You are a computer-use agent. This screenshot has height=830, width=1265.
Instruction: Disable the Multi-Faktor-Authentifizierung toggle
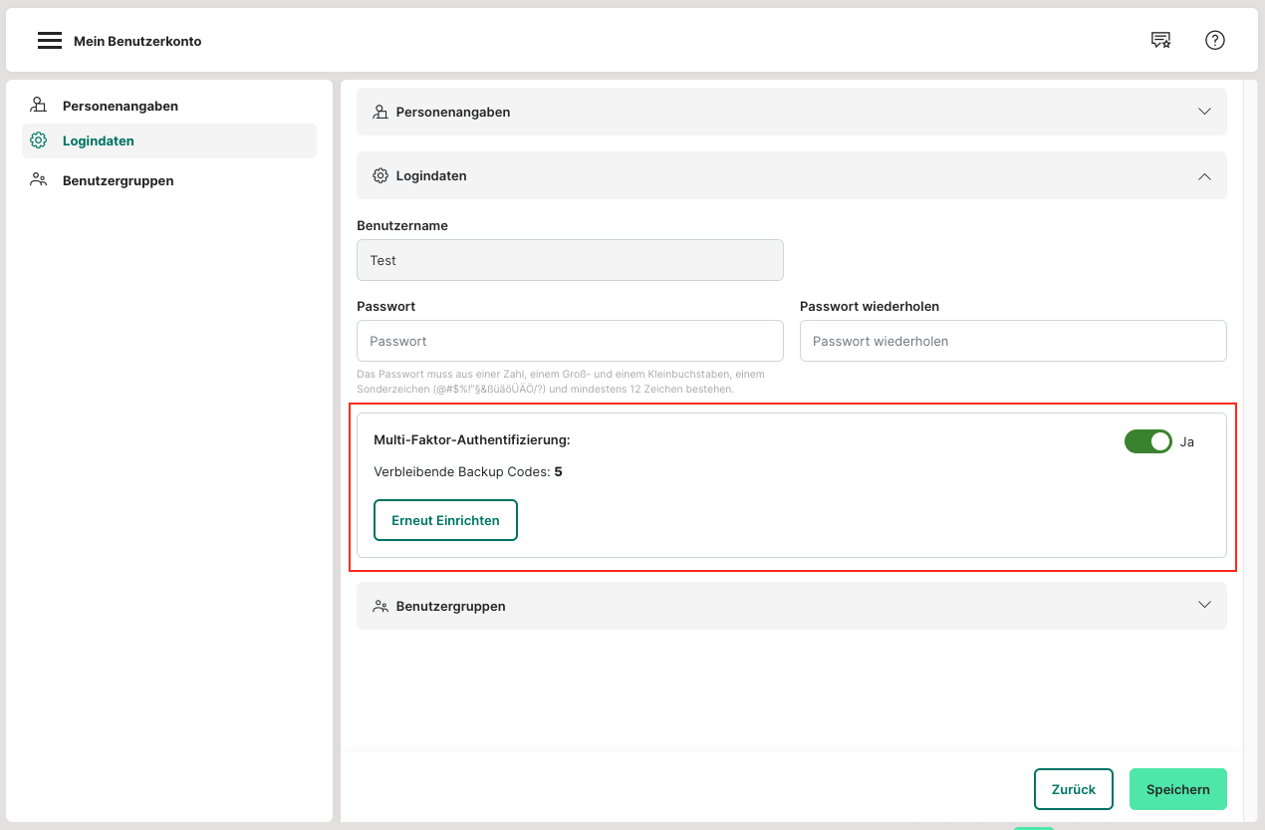click(x=1147, y=441)
